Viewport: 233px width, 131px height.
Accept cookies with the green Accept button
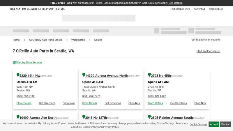[x=214, y=124]
